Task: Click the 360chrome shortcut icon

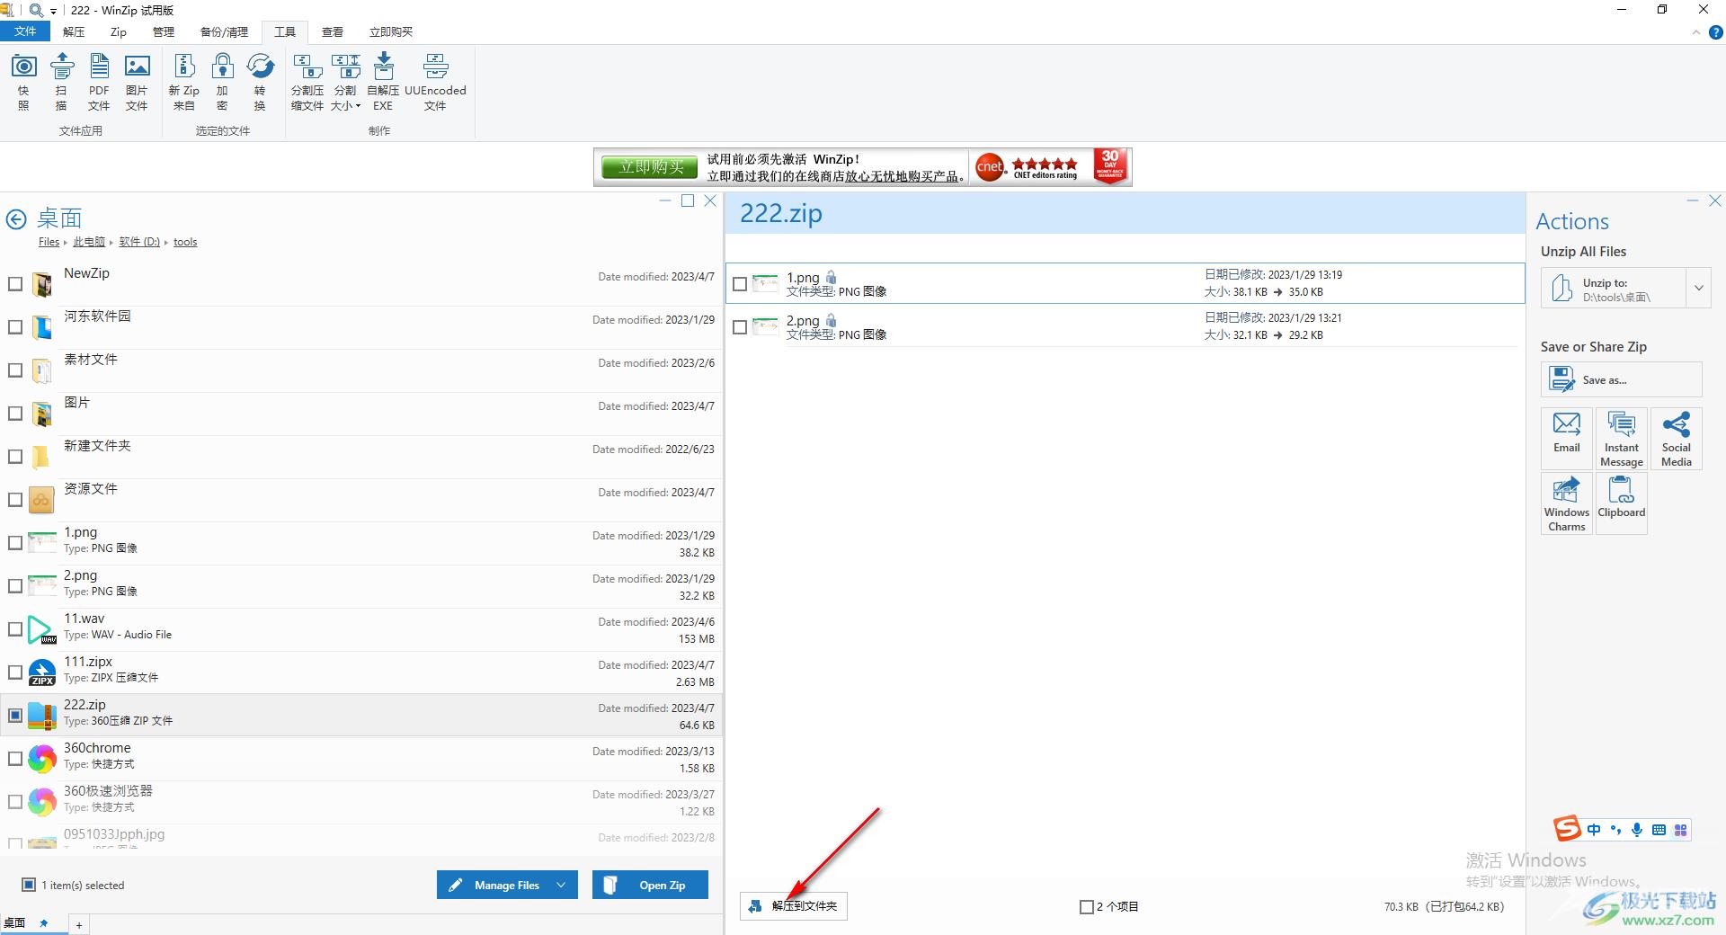Action: [42, 759]
